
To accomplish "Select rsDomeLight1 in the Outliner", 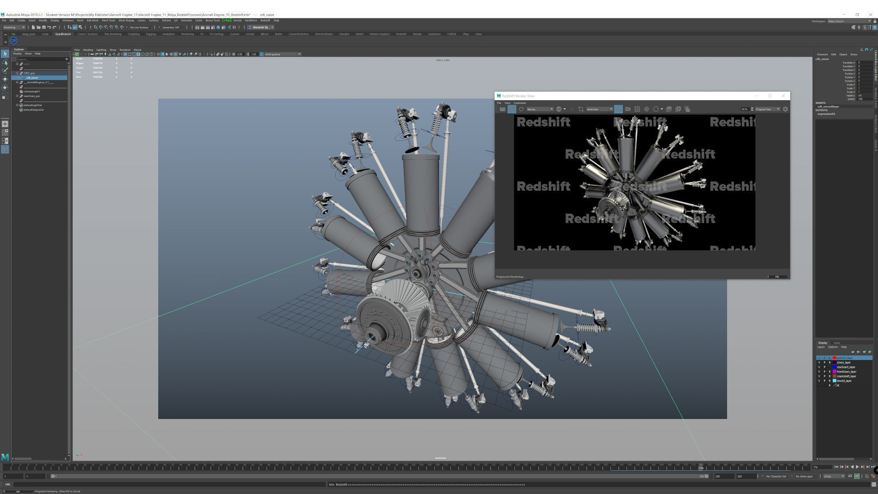I will [32, 91].
